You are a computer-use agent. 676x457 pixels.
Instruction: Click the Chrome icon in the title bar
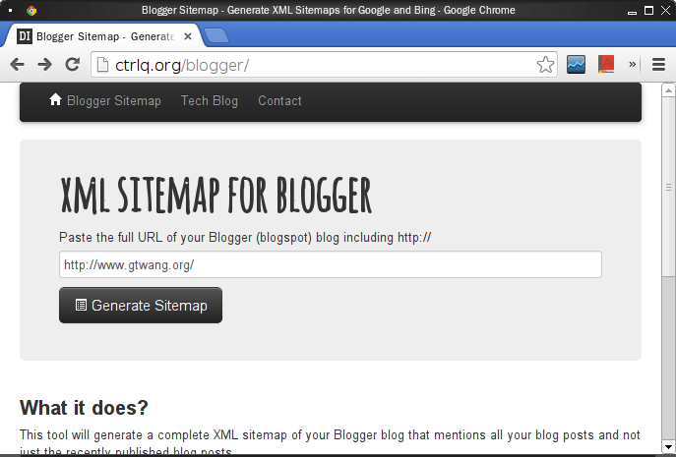pos(31,11)
